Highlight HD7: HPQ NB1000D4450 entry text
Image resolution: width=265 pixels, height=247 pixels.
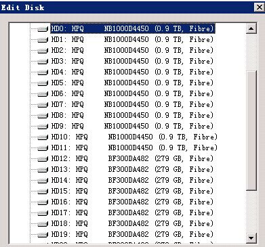[132, 104]
